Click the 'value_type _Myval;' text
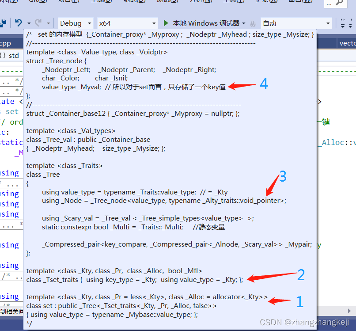 click(x=71, y=87)
